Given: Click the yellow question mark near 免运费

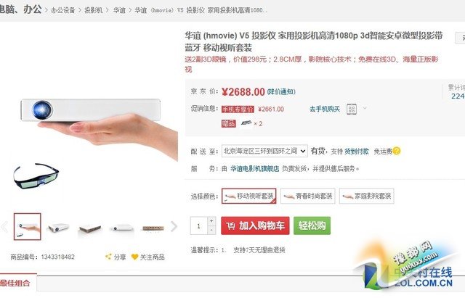Looking at the screenshot, I should click(397, 151).
